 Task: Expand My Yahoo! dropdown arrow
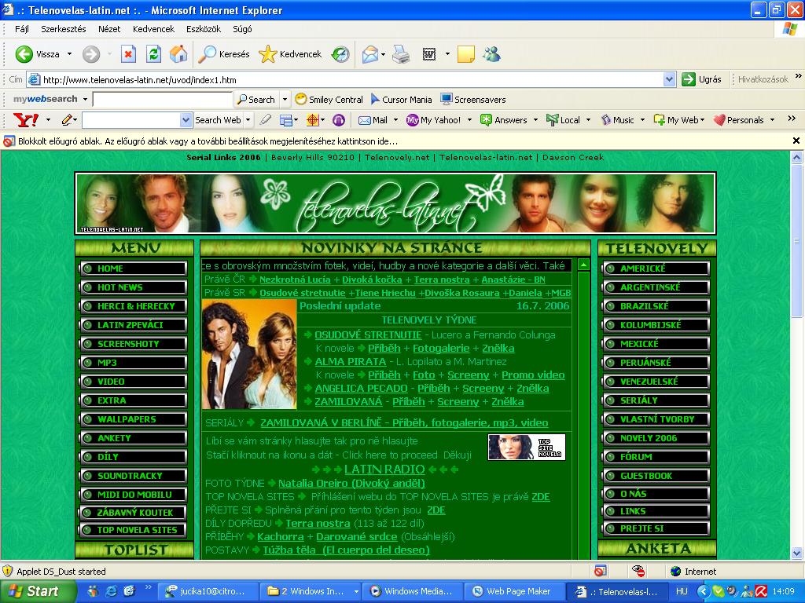point(469,120)
